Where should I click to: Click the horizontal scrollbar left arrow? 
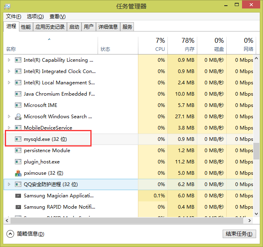(7, 220)
